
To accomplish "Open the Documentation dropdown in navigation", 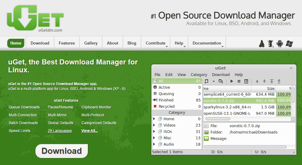I will [207, 43].
